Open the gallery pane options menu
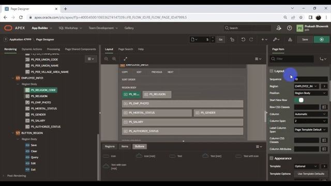Viewport: 331px width, 186px height. [x=259, y=147]
